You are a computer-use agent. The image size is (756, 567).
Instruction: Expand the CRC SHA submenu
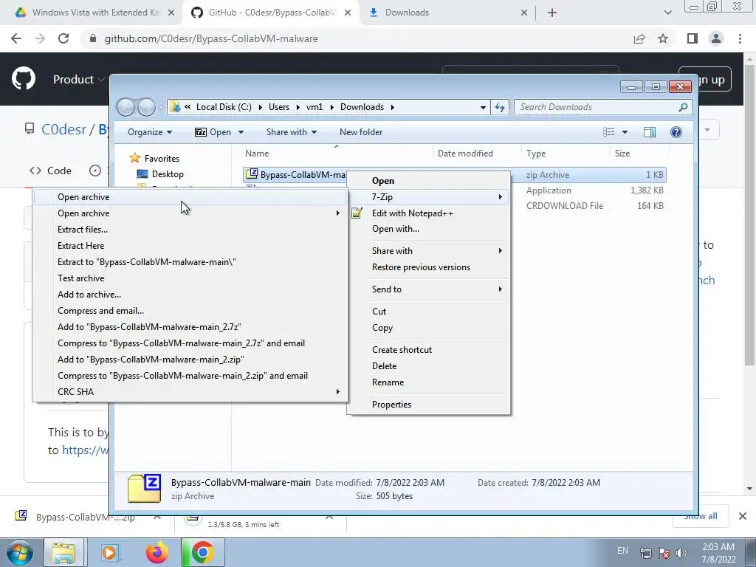(190, 392)
